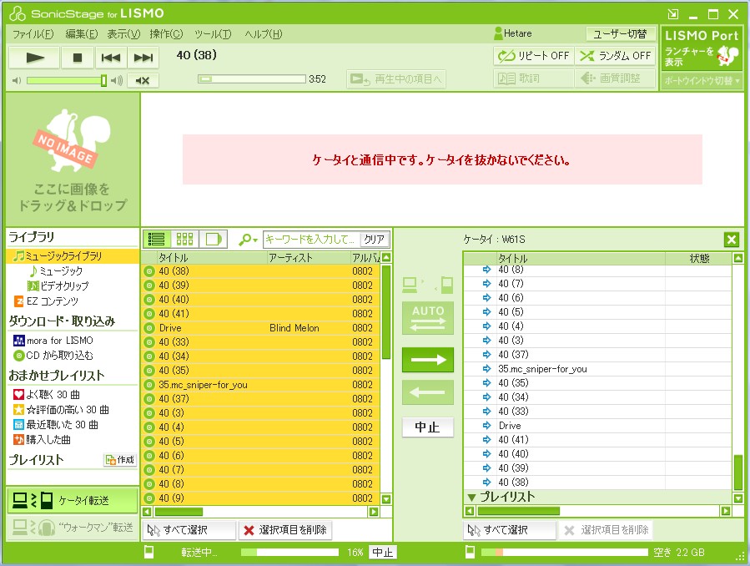Switch to ケータイ転送 transfer mode
This screenshot has width=750, height=566.
[73, 500]
